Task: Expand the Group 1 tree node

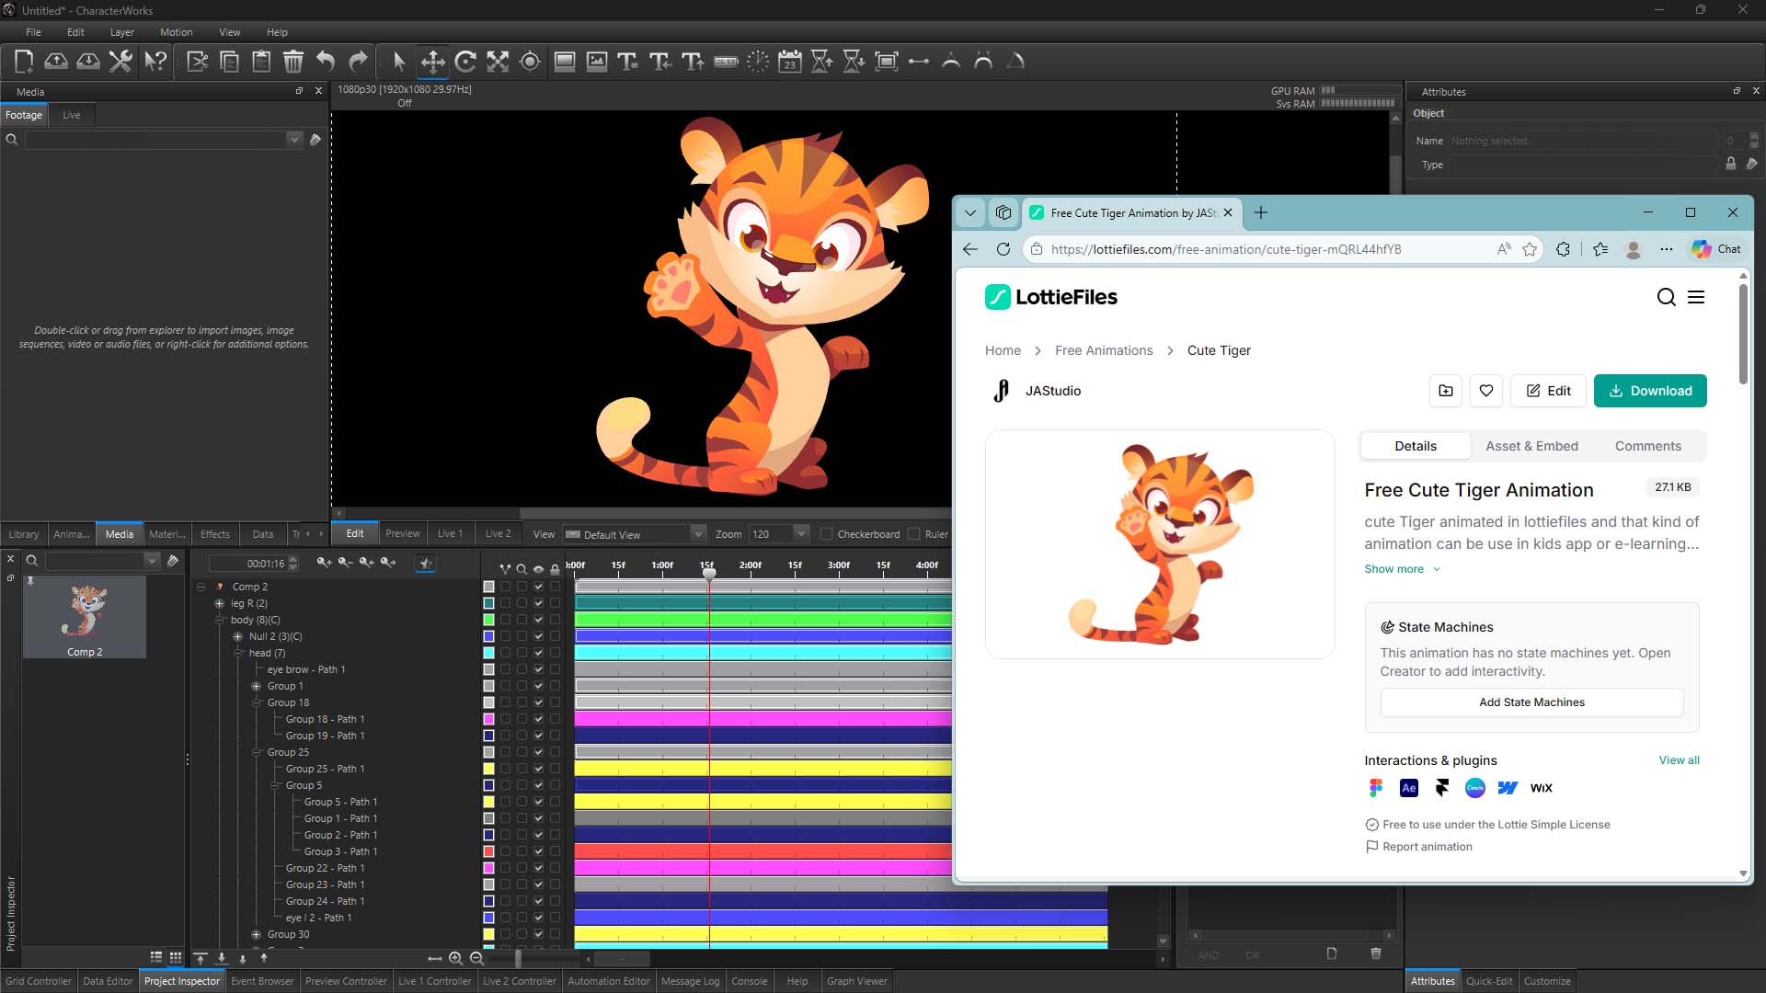Action: click(x=257, y=686)
